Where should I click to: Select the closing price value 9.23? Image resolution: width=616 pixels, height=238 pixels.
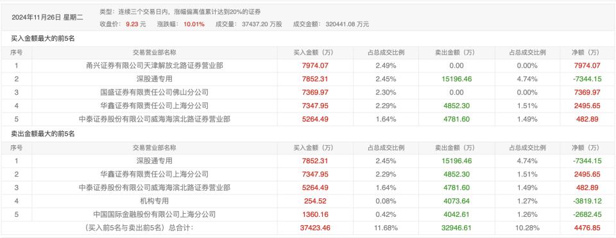[x=131, y=24]
